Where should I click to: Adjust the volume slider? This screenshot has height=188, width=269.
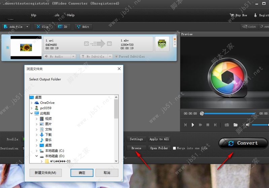point(260,125)
